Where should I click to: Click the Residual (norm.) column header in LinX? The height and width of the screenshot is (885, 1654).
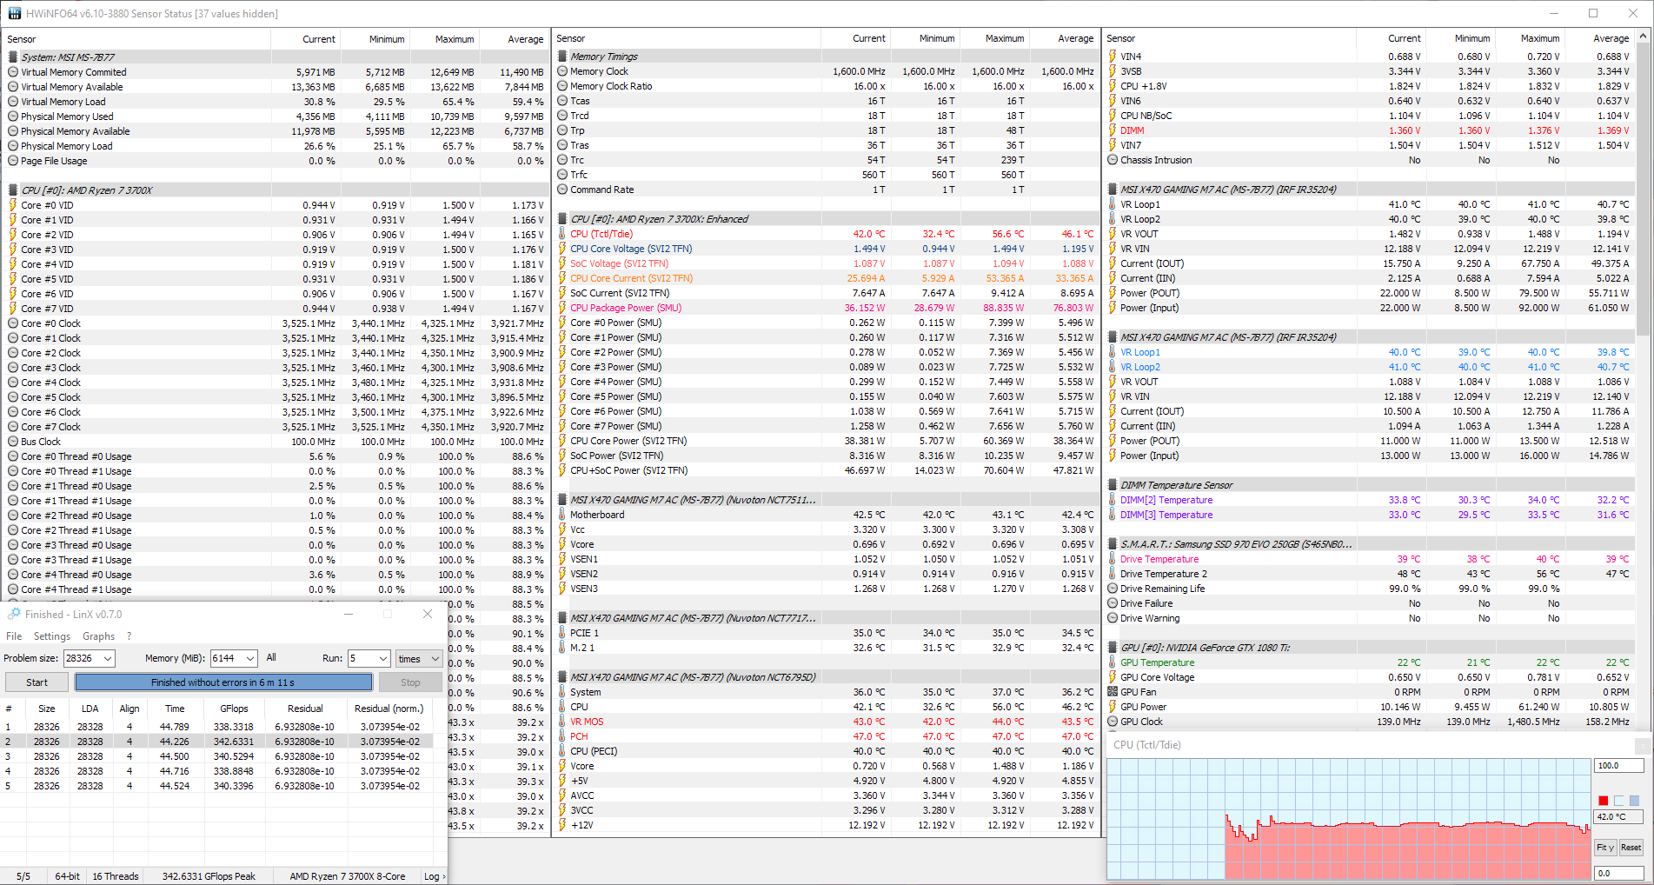tap(389, 709)
